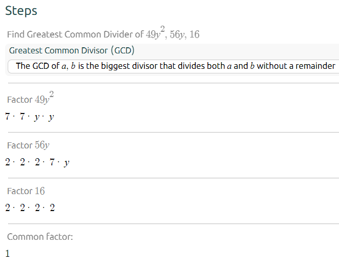
Task: Select the first "7" in the 49y² factorization
Action: coord(8,117)
